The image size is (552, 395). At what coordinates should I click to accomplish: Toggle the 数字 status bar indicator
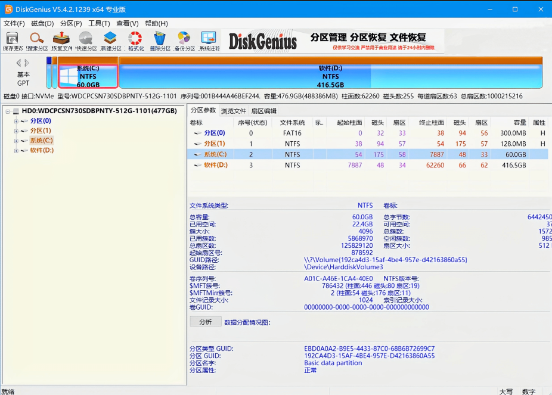click(529, 390)
